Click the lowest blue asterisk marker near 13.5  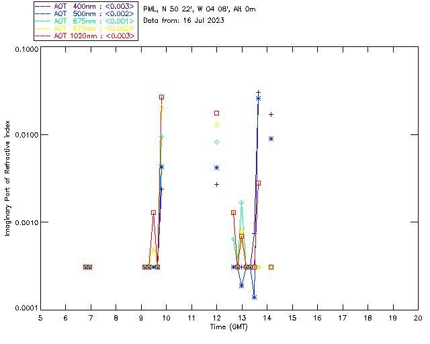coord(254,298)
